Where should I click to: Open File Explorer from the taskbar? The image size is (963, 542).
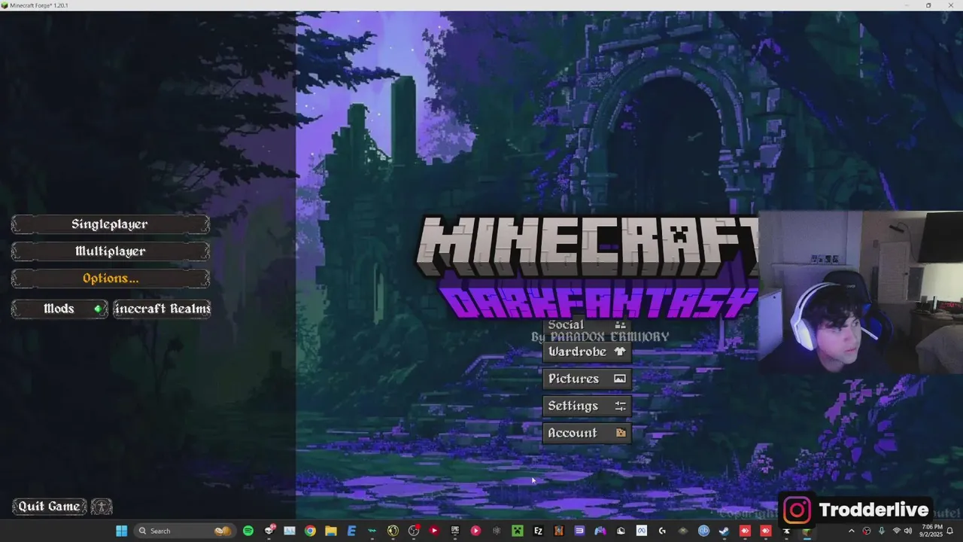click(x=331, y=531)
